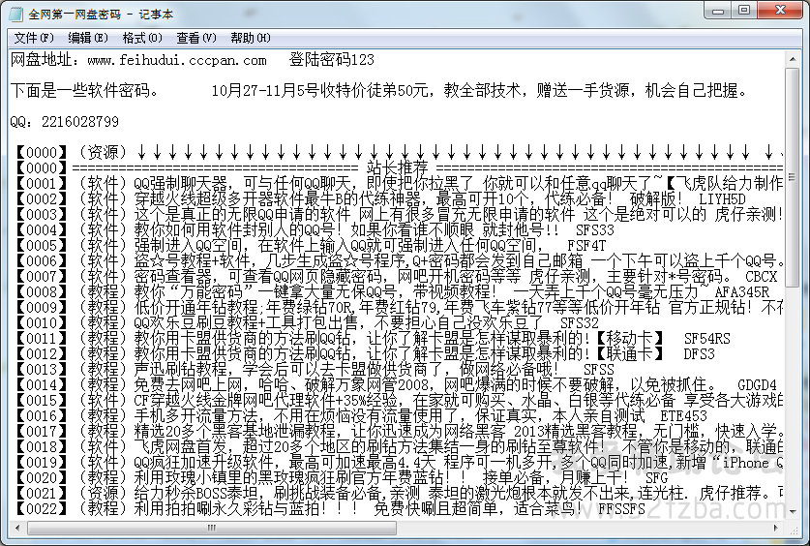This screenshot has width=810, height=546.
Task: Click the horizontal scrollbar thumb
Action: 212,528
